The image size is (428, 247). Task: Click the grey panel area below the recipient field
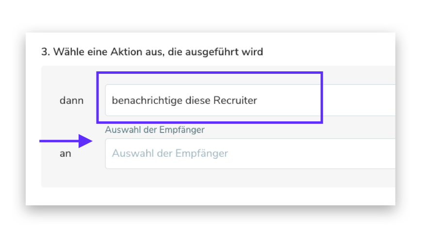(x=218, y=178)
